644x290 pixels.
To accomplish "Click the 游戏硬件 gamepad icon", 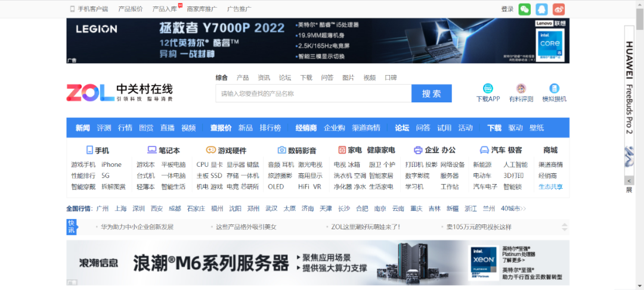I will 210,150.
